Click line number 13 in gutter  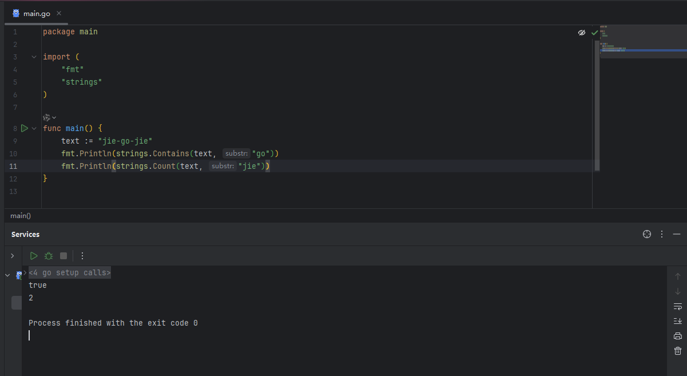[x=14, y=191]
